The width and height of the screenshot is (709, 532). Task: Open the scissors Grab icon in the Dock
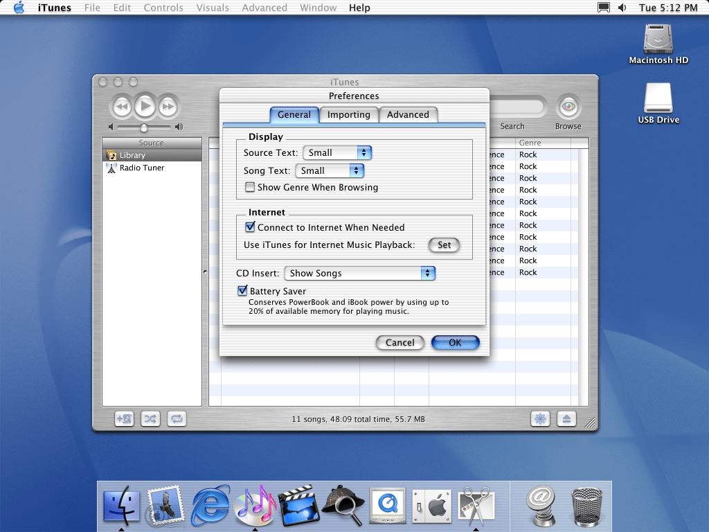pos(476,506)
